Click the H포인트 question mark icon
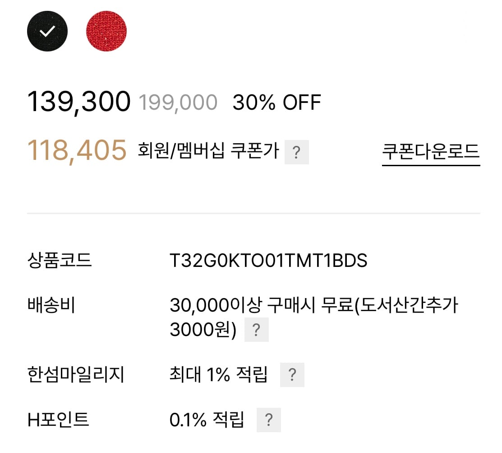This screenshot has height=453, width=502. (269, 420)
